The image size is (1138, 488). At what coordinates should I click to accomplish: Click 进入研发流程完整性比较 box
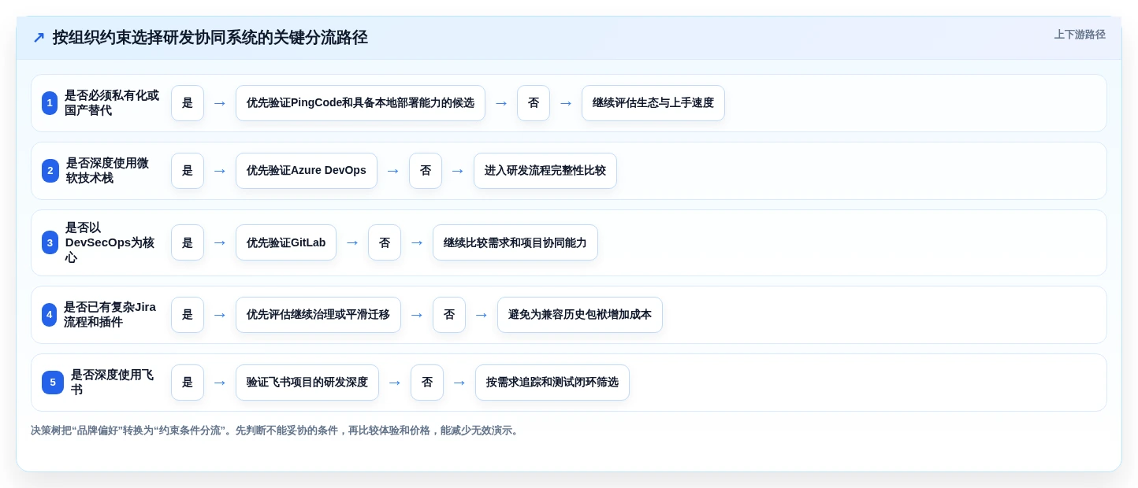(545, 171)
